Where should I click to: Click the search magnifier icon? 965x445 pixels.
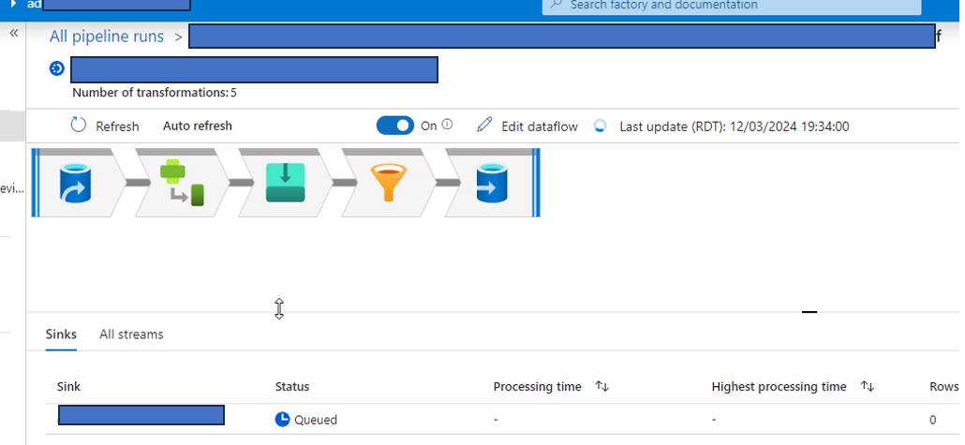point(557,5)
